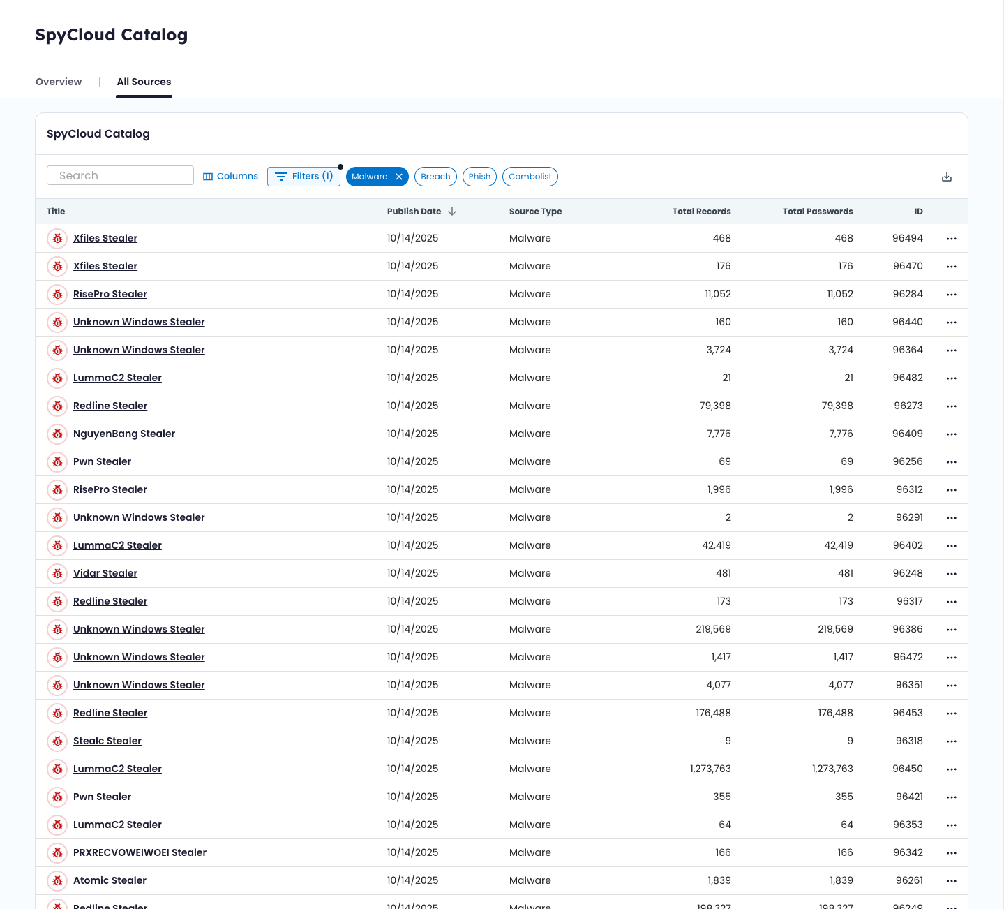Open more options for ID 96450
1004x909 pixels.
(x=952, y=769)
